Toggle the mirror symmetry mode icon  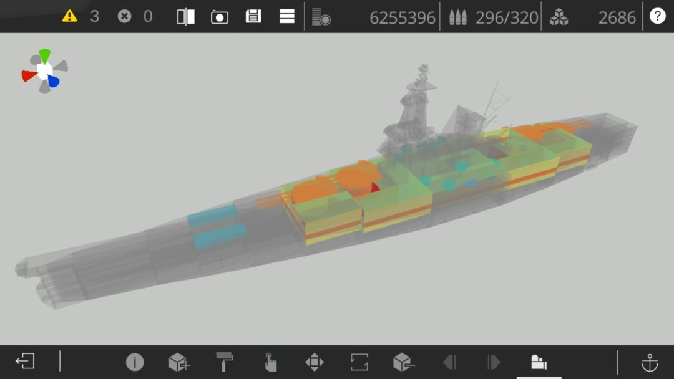coord(186,17)
